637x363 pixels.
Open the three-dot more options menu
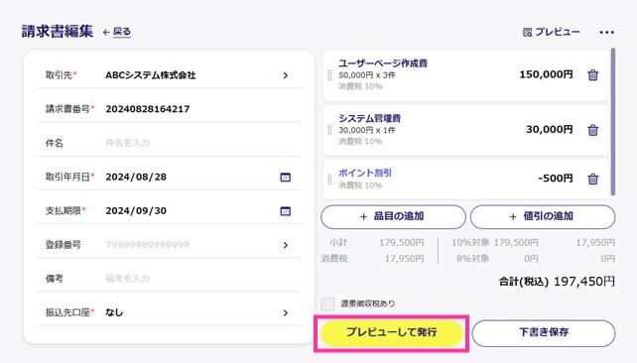pyautogui.click(x=606, y=32)
